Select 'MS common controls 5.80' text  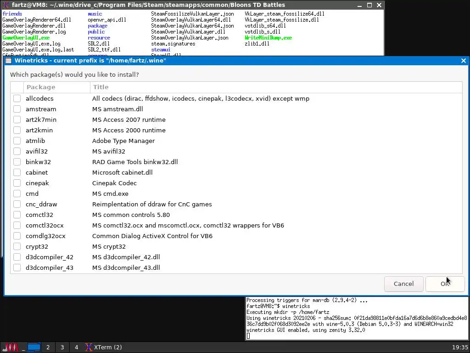click(131, 215)
